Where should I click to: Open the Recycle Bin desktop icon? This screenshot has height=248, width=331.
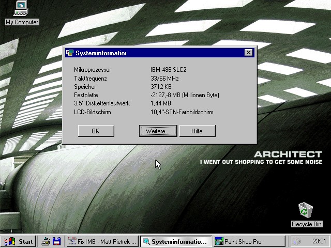point(306,215)
